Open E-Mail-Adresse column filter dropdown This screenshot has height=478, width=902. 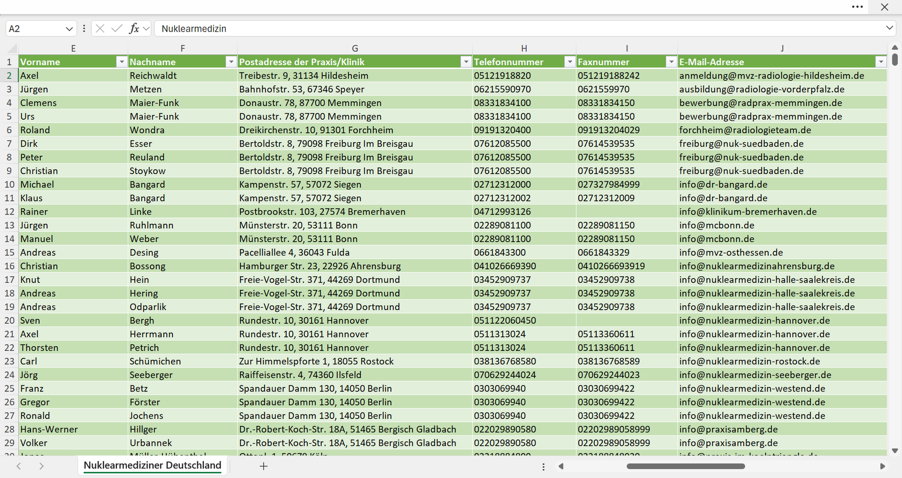881,62
